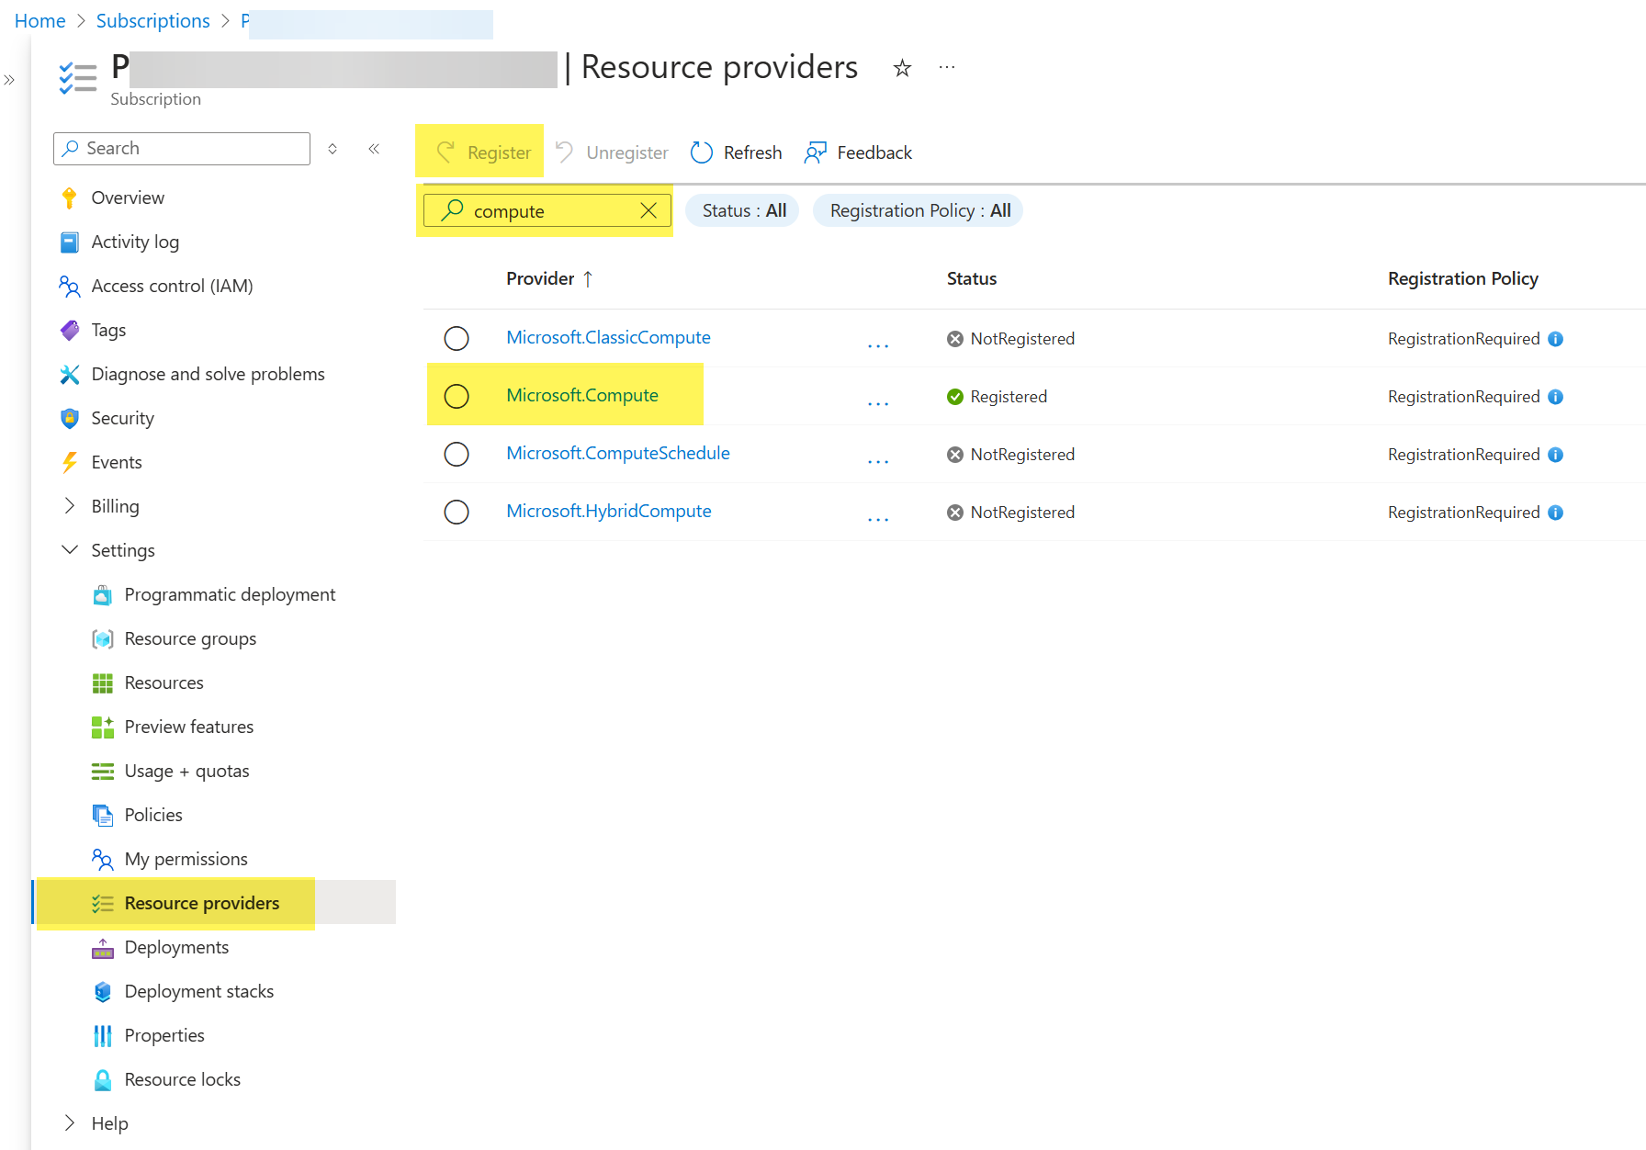Go to Subscriptions breadcrumb link
This screenshot has height=1150, width=1646.
(x=153, y=20)
